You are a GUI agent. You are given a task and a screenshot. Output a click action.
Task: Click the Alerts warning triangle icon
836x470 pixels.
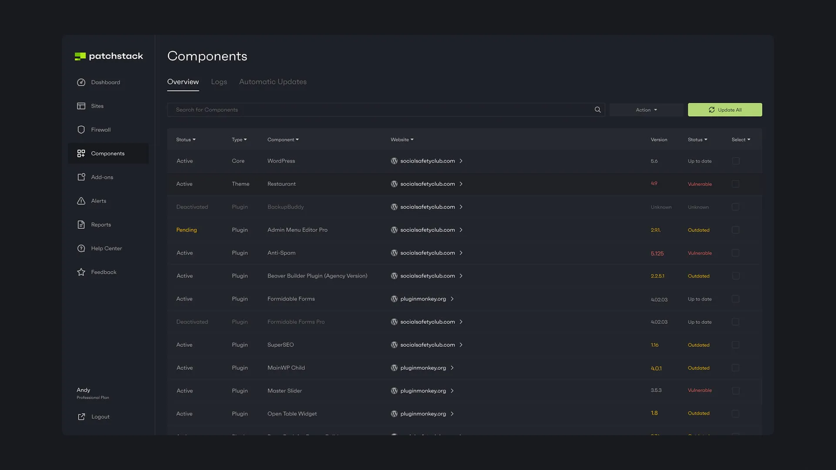(x=81, y=201)
